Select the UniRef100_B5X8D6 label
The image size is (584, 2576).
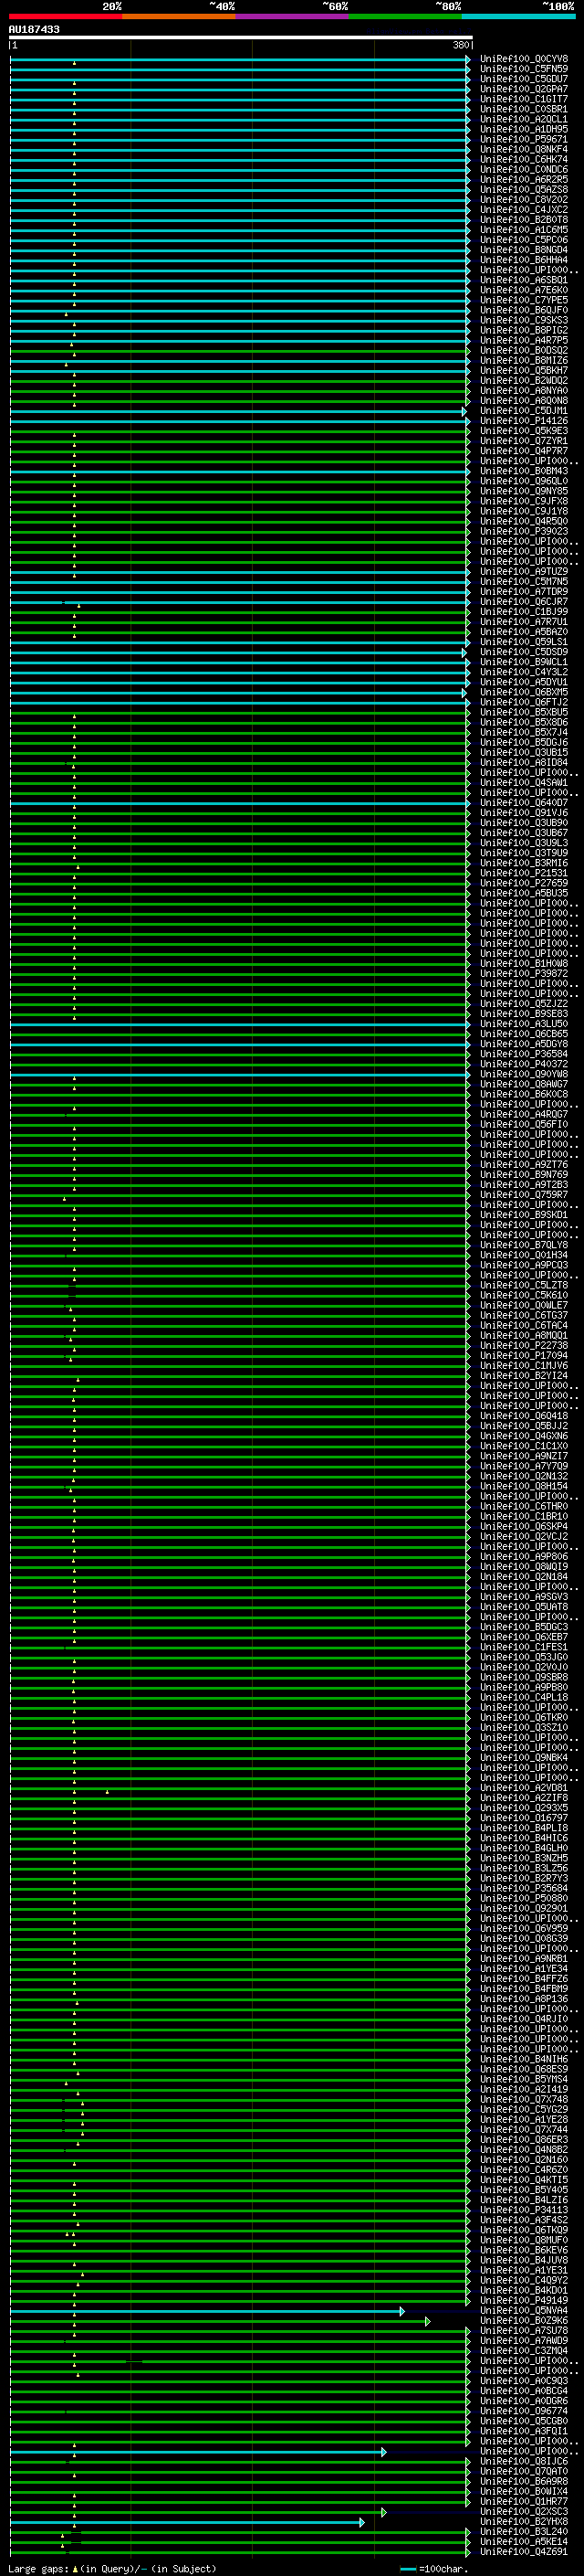coord(524,722)
